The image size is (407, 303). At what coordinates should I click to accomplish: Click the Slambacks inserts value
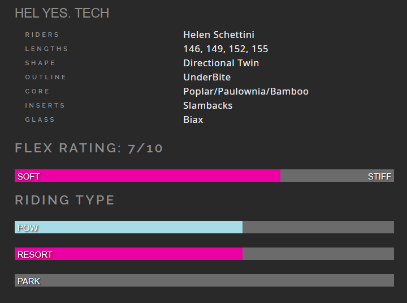pos(207,105)
